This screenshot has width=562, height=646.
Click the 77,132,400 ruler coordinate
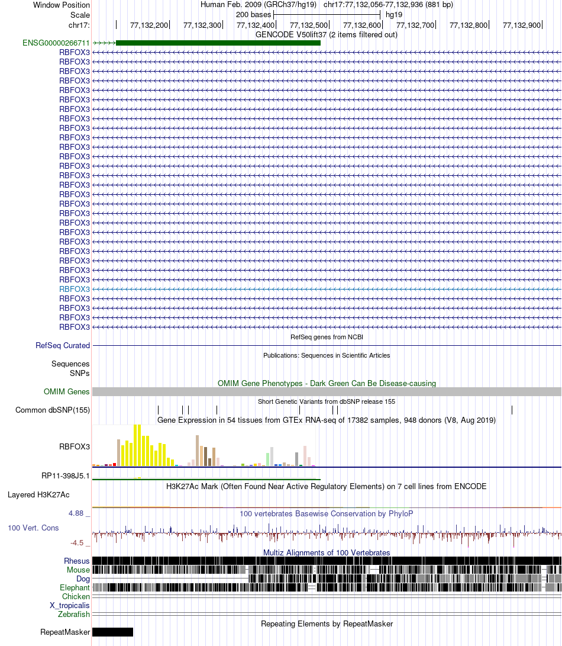[x=256, y=25]
